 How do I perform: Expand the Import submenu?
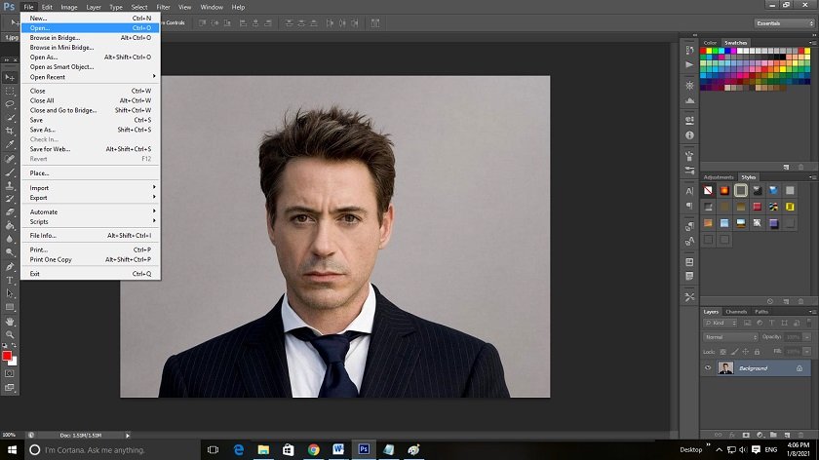tap(91, 188)
